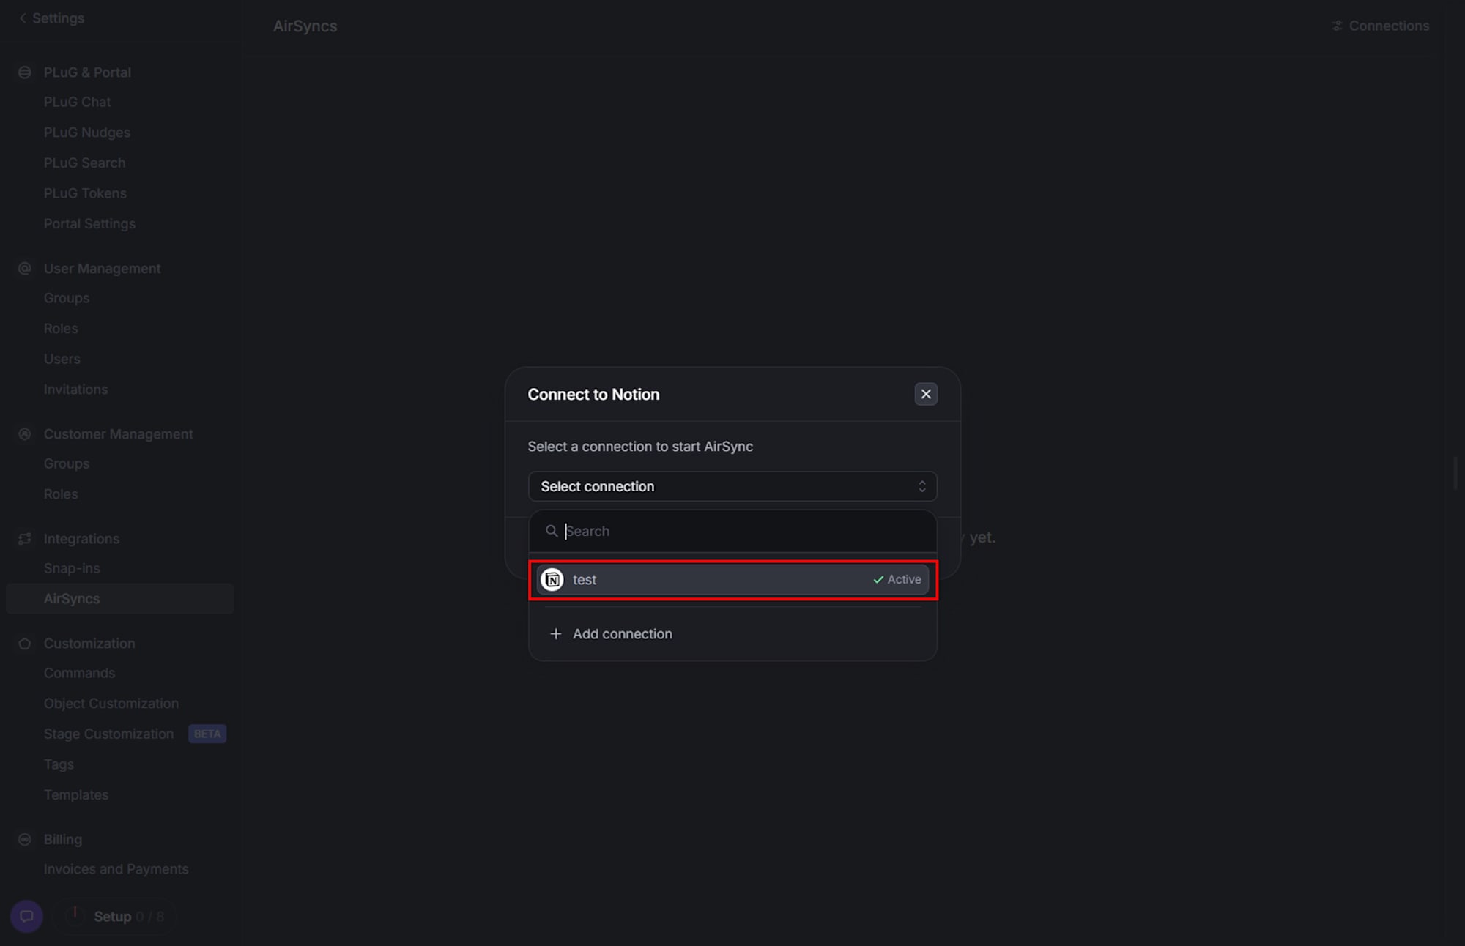1465x946 pixels.
Task: Open the purple chat bubble icon
Action: [26, 916]
